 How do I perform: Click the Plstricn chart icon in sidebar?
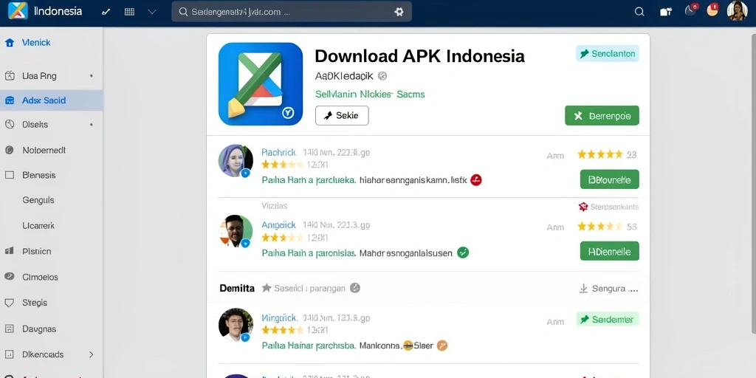pos(9,251)
